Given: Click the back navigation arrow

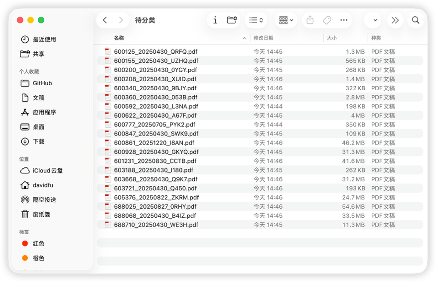Looking at the screenshot, I should click(105, 20).
